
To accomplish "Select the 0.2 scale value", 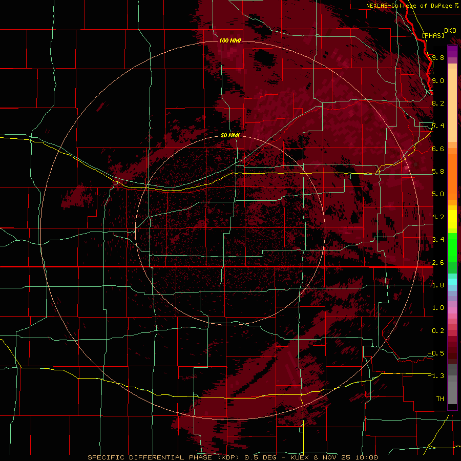I will tap(438, 331).
